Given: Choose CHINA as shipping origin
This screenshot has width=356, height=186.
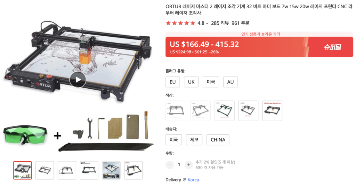Looking at the screenshot, I should point(218,140).
